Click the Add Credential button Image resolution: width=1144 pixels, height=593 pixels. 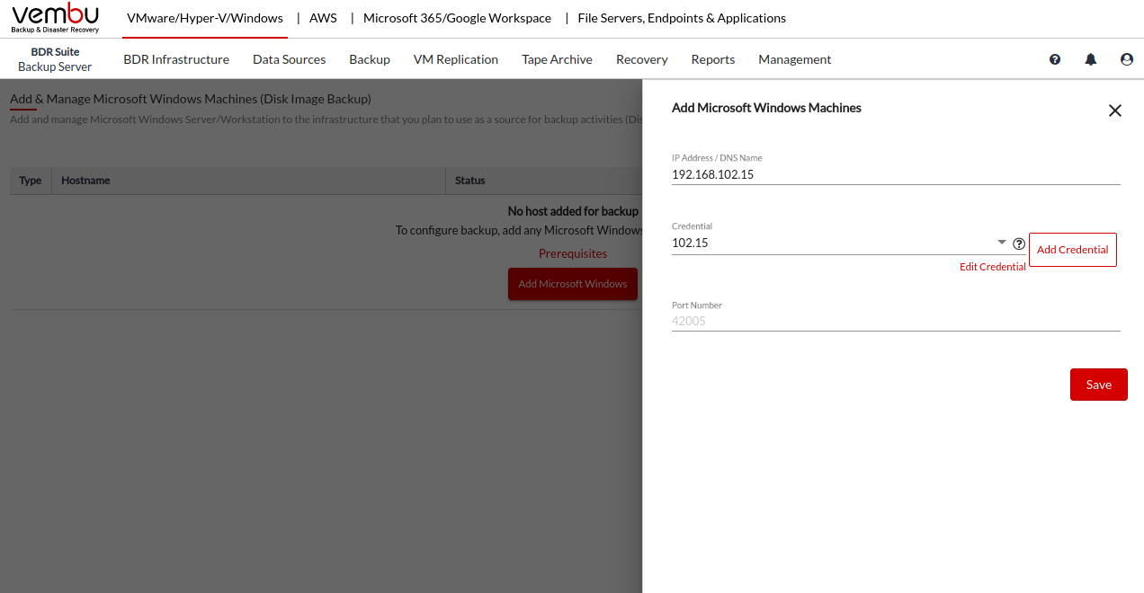click(x=1072, y=250)
